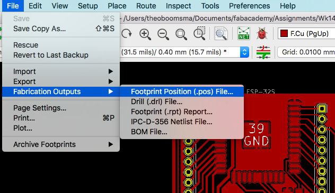Click the zoom out magnifier icon
Screen dimensions: 335x193
(163, 34)
